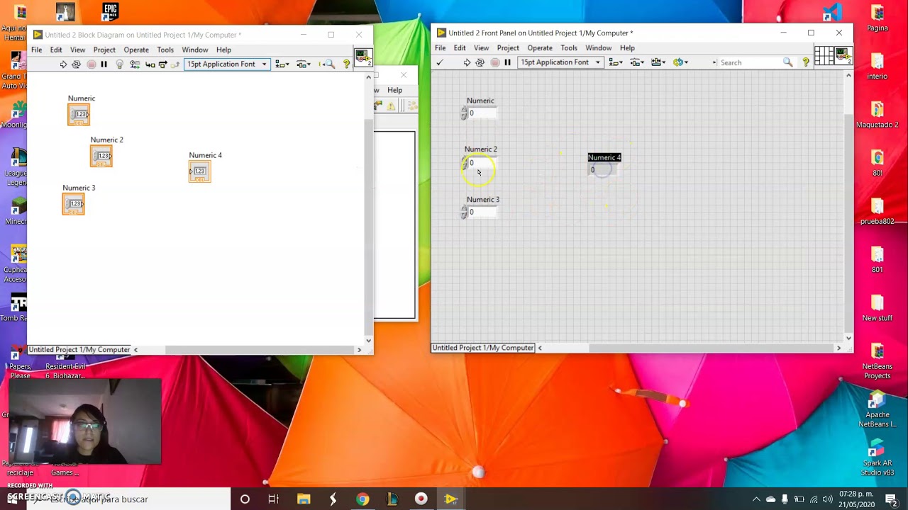The image size is (908, 510).
Task: Open font dropdown in Block Diagram toolbar
Action: pos(226,64)
